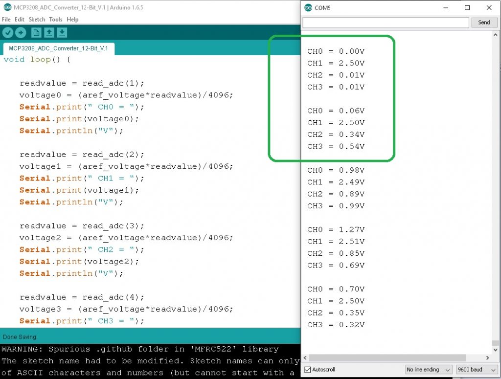Click the 'CH3 = 0.54V' serial output line
Screen dimensions: 501x379
tap(336, 147)
